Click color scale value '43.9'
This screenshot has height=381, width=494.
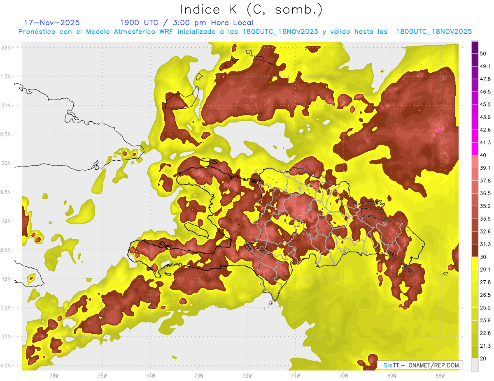pos(485,117)
